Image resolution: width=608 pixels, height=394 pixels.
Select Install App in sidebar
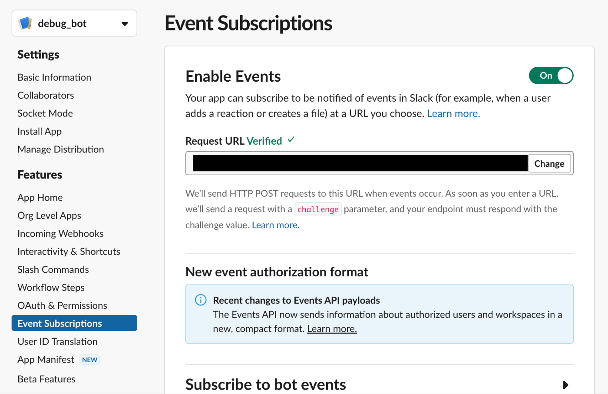[x=40, y=131]
